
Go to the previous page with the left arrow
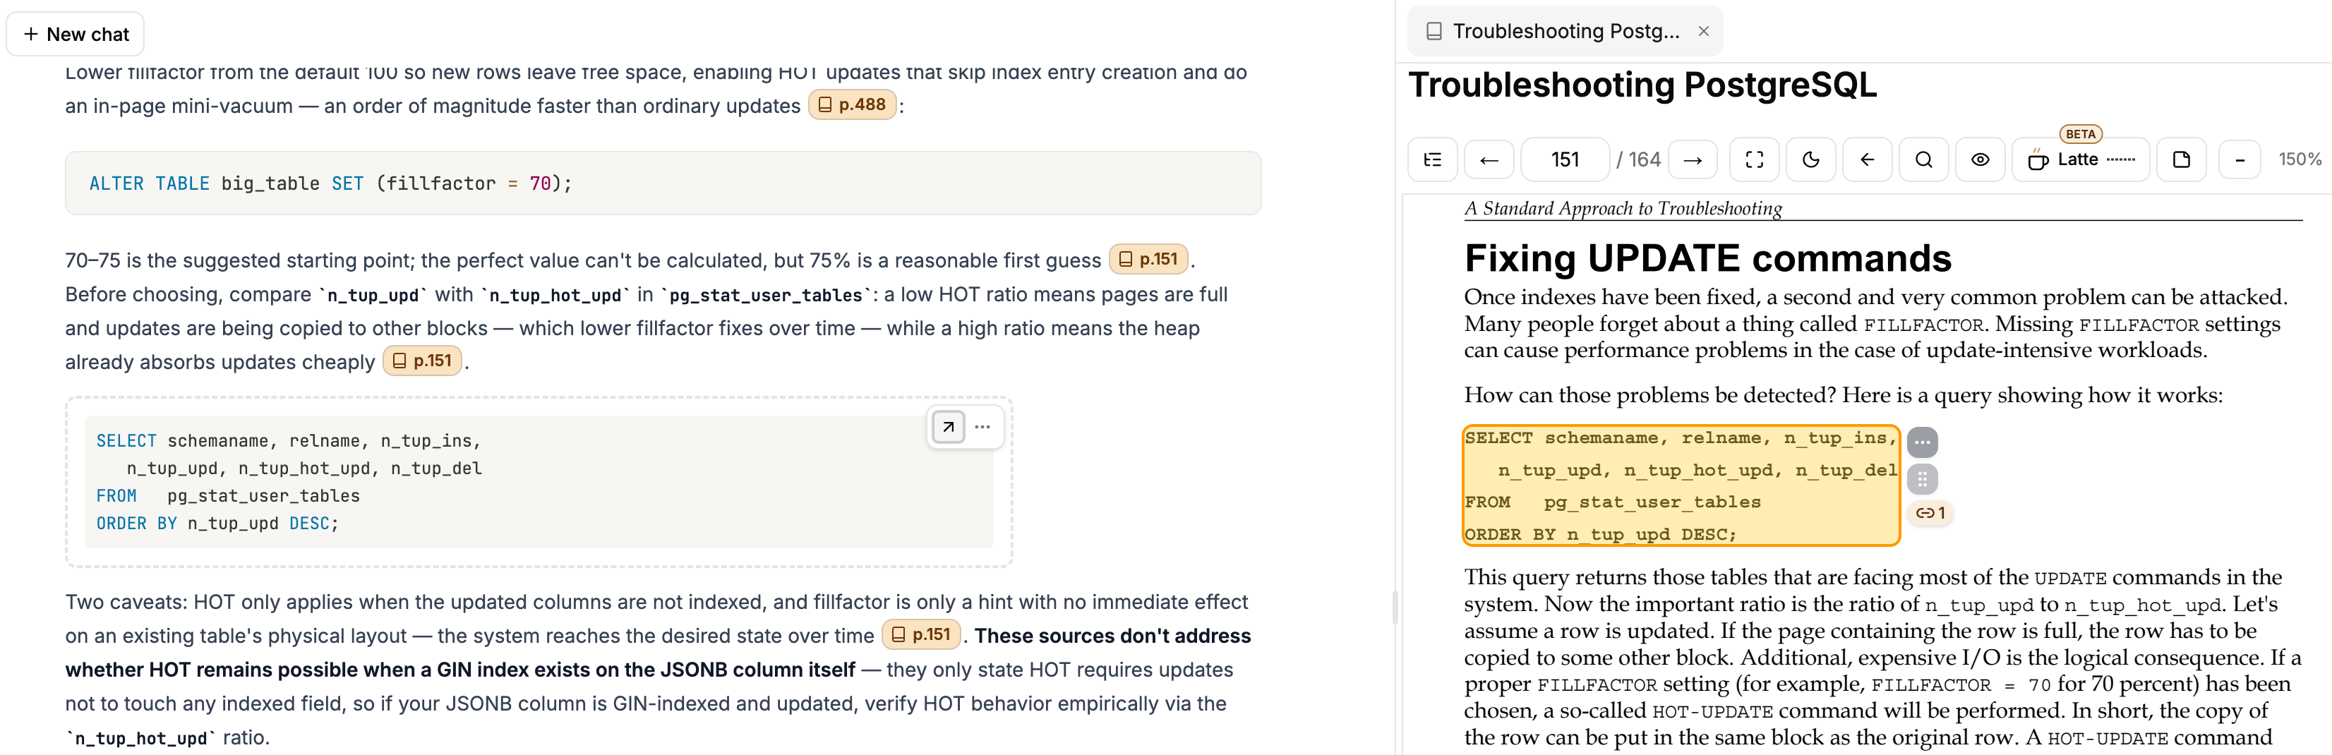click(x=1489, y=159)
